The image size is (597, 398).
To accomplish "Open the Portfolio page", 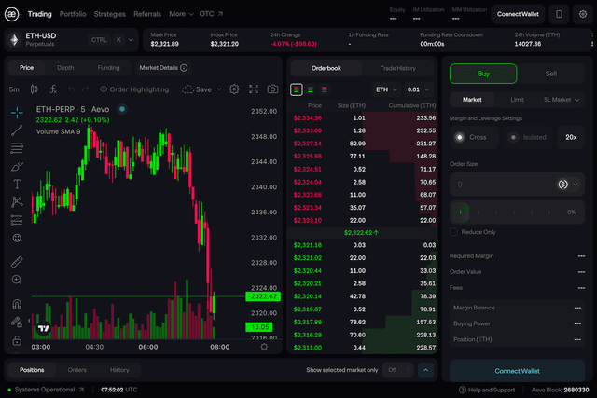I will click(73, 14).
